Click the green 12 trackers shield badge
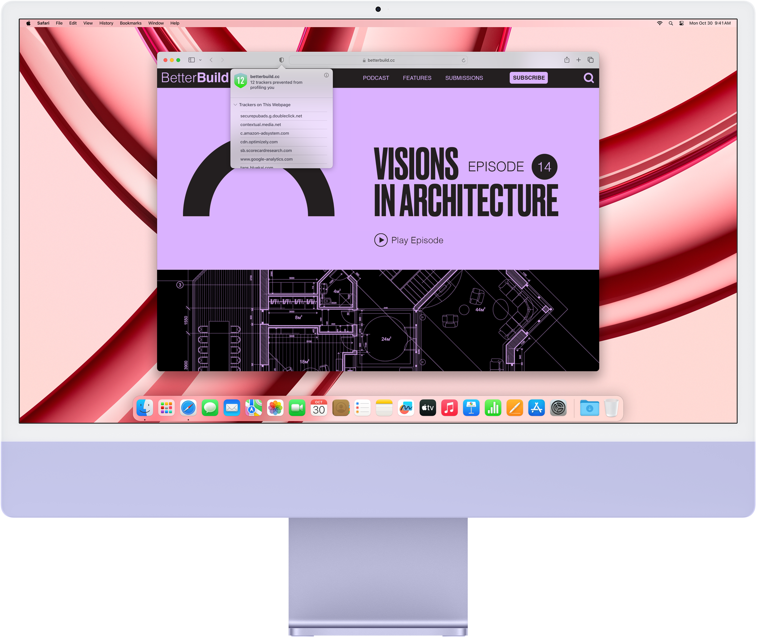The image size is (757, 637). (x=241, y=81)
